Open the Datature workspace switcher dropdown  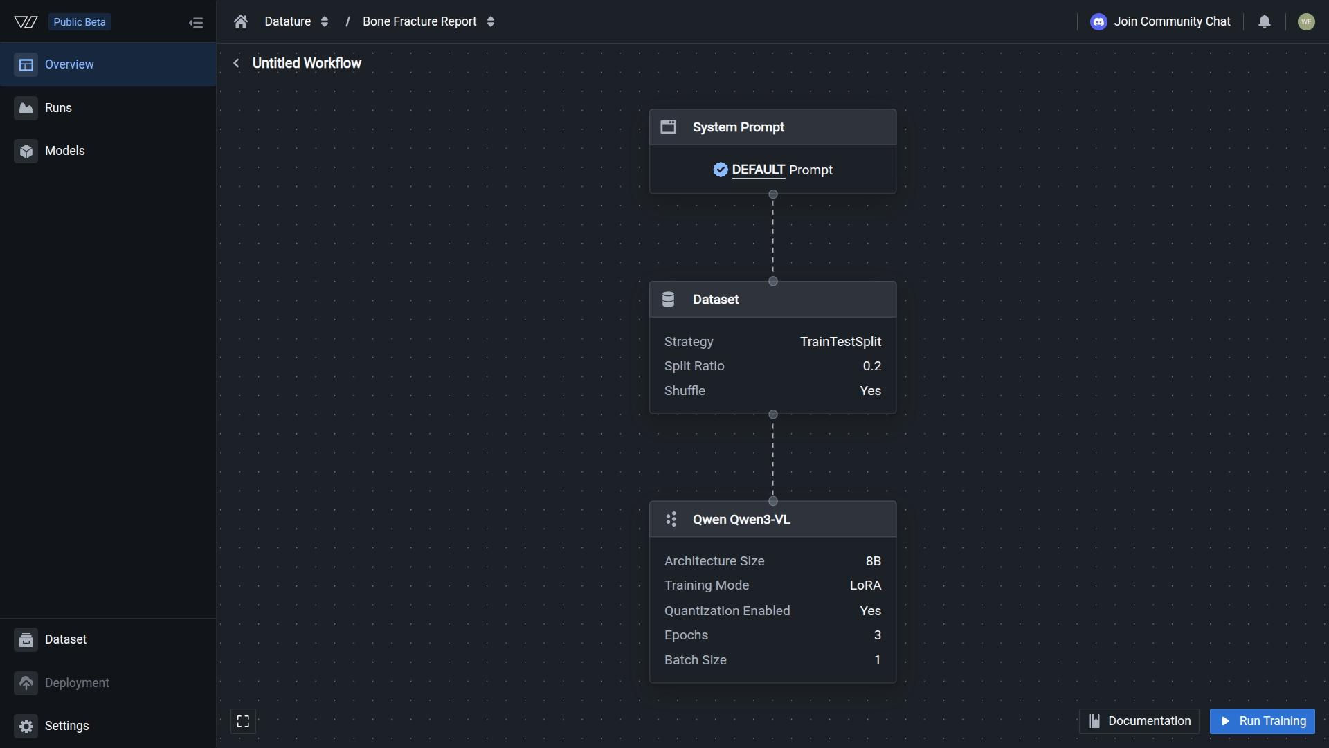pyautogui.click(x=324, y=21)
